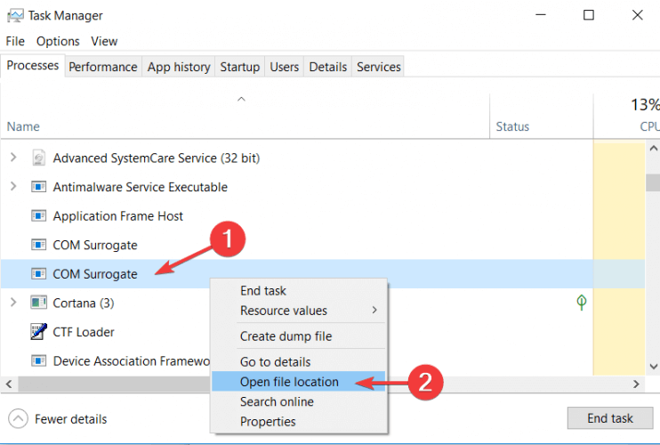Click the End task button at bottom right
Image resolution: width=660 pixels, height=445 pixels.
(x=610, y=418)
